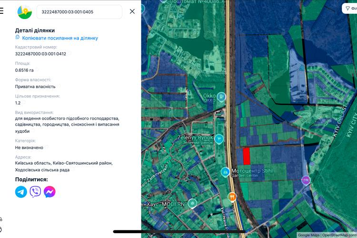Click the Поділитися heading
This screenshot has width=357, height=238.
pyautogui.click(x=31, y=179)
